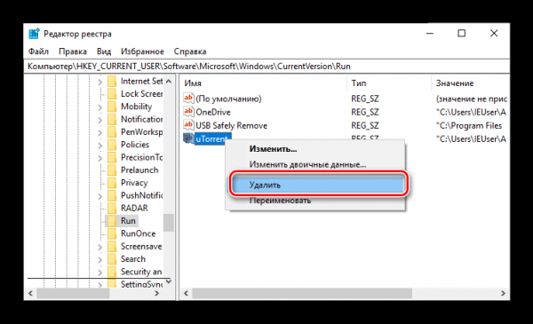Click the PushNotifications folder icon
The image size is (533, 324).
click(x=112, y=195)
